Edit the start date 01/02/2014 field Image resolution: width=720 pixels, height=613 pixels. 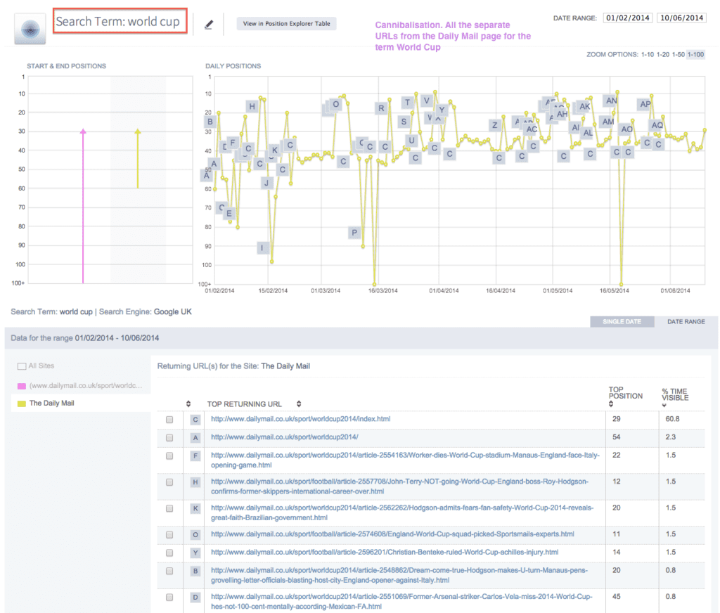point(628,18)
